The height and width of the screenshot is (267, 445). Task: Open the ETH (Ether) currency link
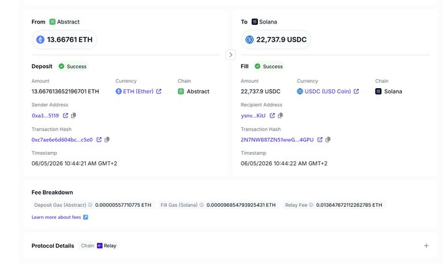pyautogui.click(x=138, y=91)
